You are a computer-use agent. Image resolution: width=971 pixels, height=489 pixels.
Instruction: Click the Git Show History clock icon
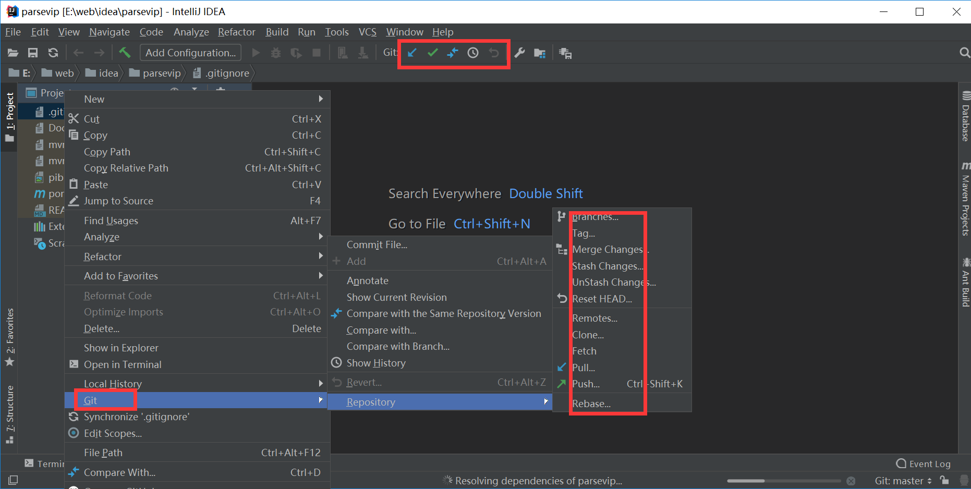point(473,53)
